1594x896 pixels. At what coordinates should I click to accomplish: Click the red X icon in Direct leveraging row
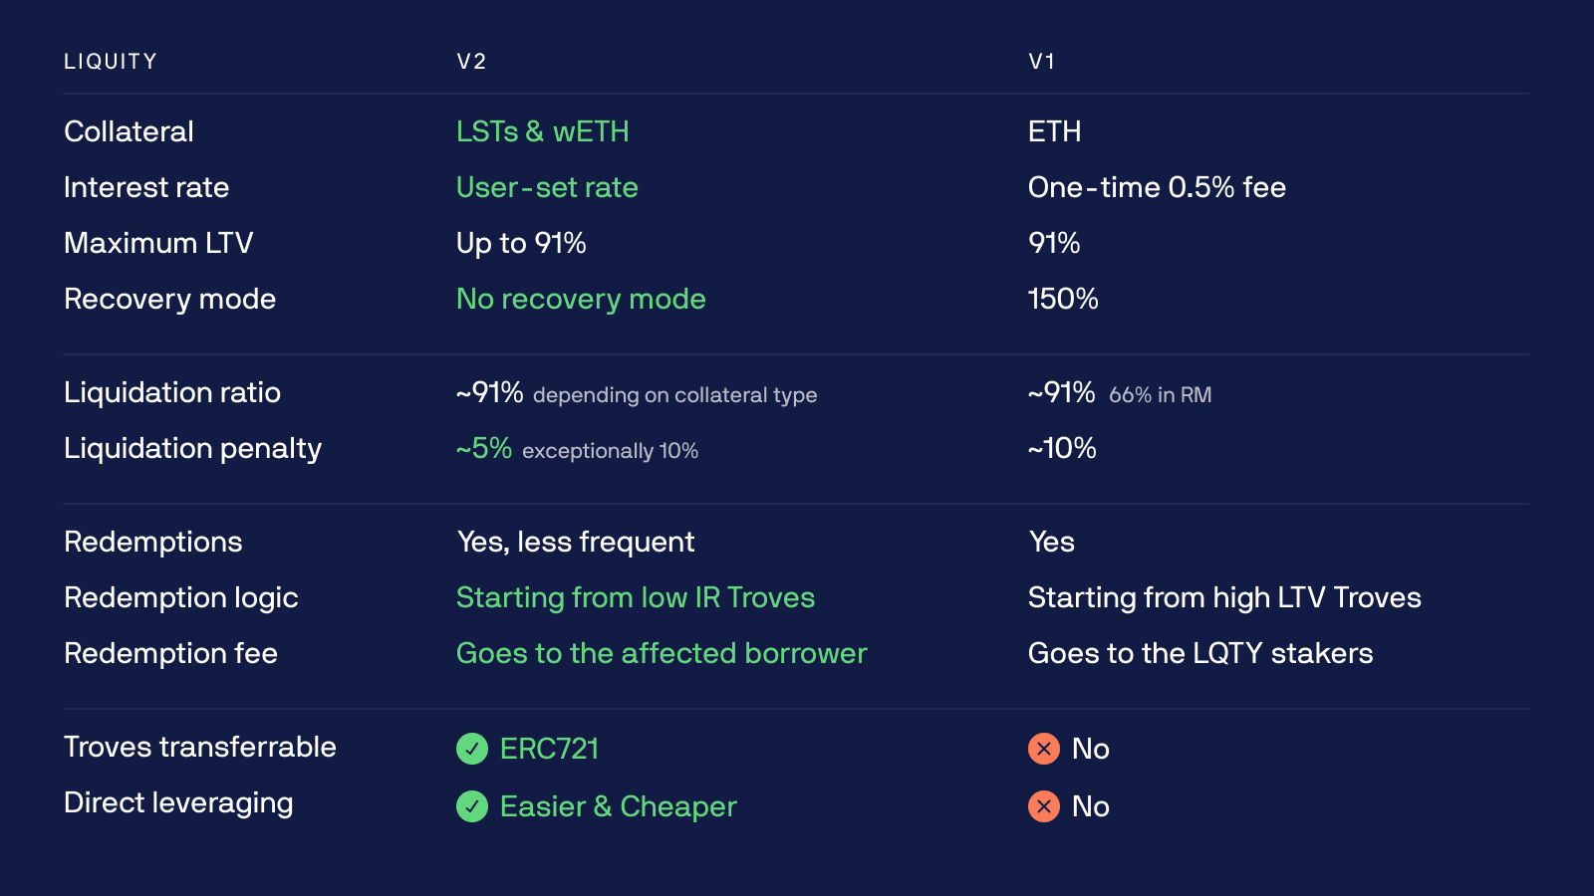(x=1044, y=806)
